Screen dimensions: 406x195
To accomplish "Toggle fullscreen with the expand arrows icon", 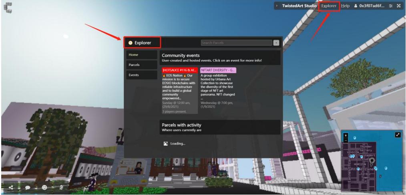I will [398, 6].
